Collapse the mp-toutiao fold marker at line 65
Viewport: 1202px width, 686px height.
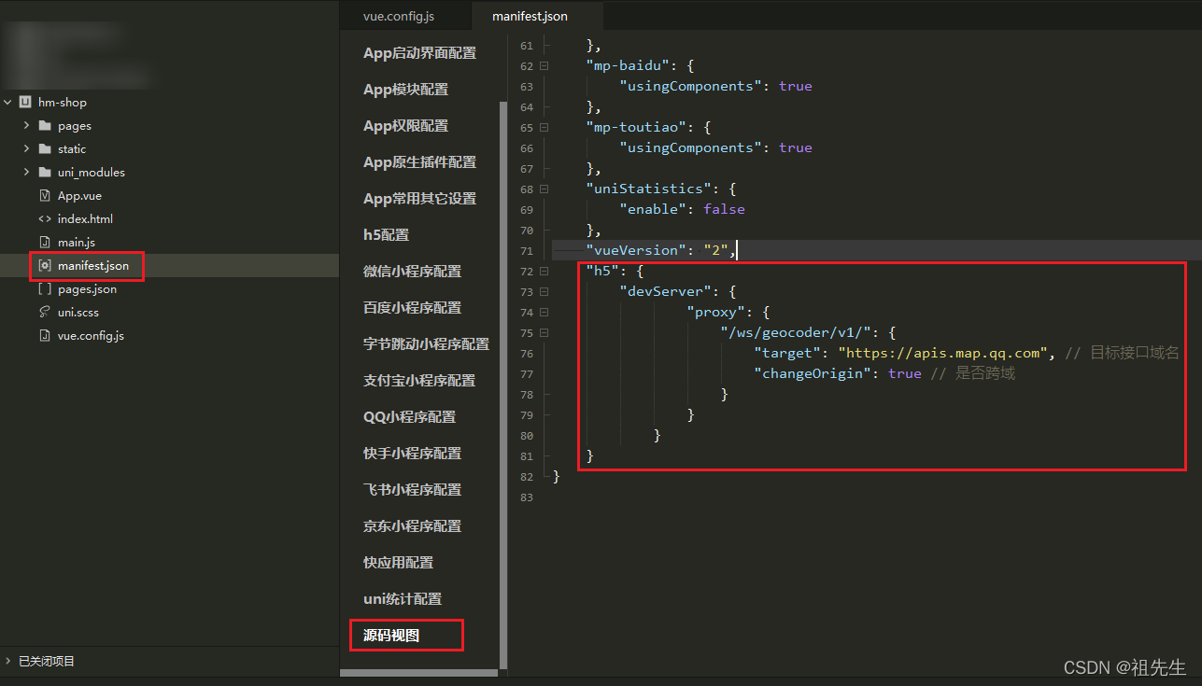[x=544, y=127]
